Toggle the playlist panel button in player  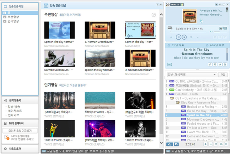[220, 37]
